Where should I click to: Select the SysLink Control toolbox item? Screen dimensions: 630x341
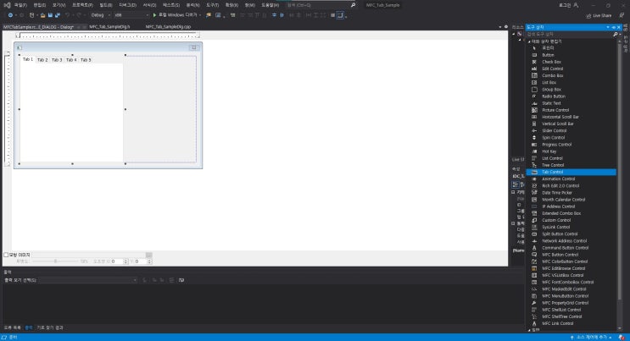571,227
